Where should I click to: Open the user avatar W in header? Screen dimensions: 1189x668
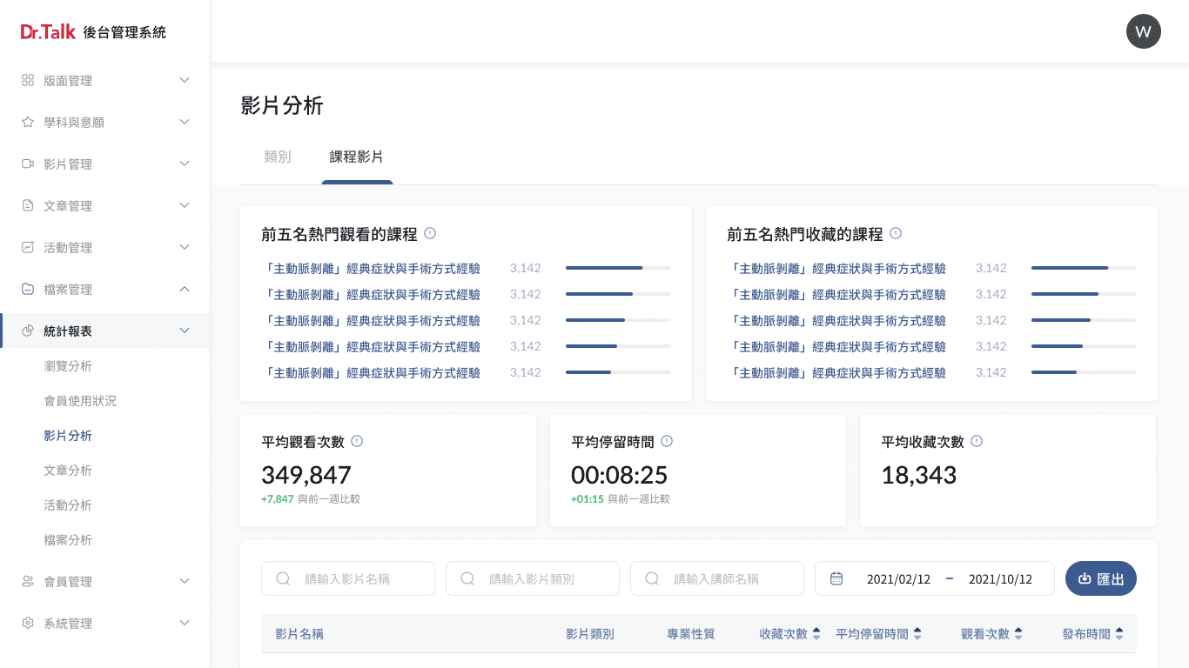(x=1143, y=32)
